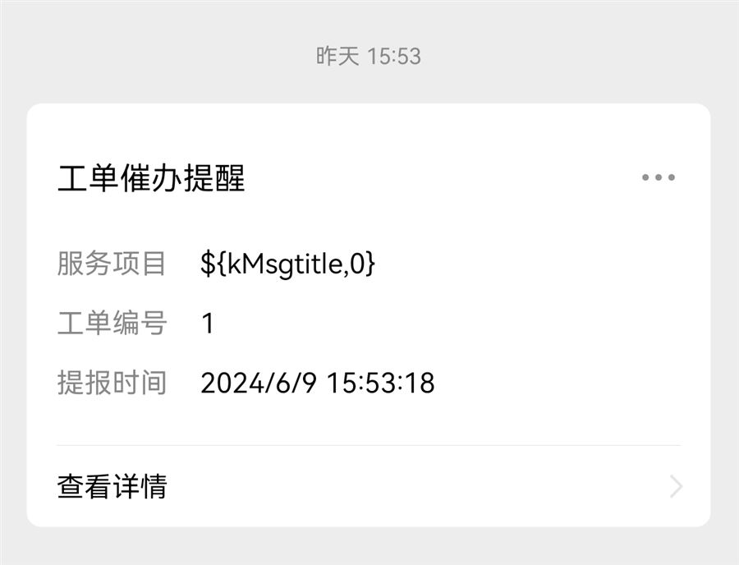The height and width of the screenshot is (565, 739).
Task: Tap 15:53 in the header timestamp
Action: click(393, 56)
